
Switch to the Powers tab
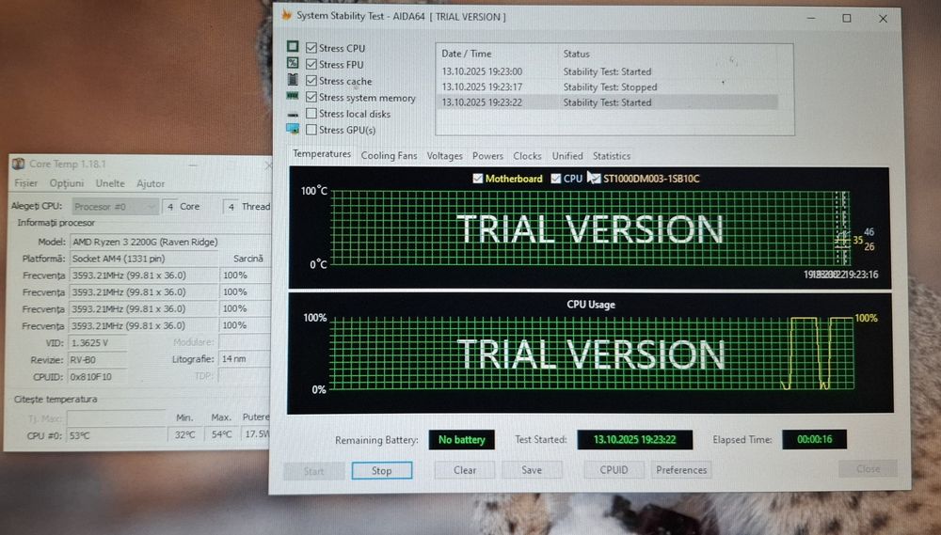(487, 155)
